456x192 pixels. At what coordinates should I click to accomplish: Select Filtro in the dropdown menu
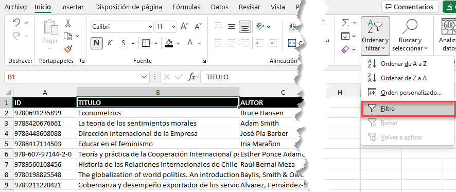tap(408, 109)
